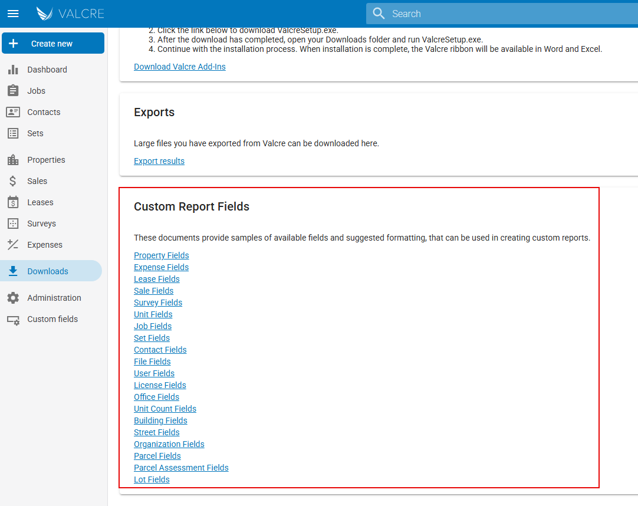The width and height of the screenshot is (638, 506).
Task: Click Download Valcre Add-Ins link
Action: coord(179,67)
